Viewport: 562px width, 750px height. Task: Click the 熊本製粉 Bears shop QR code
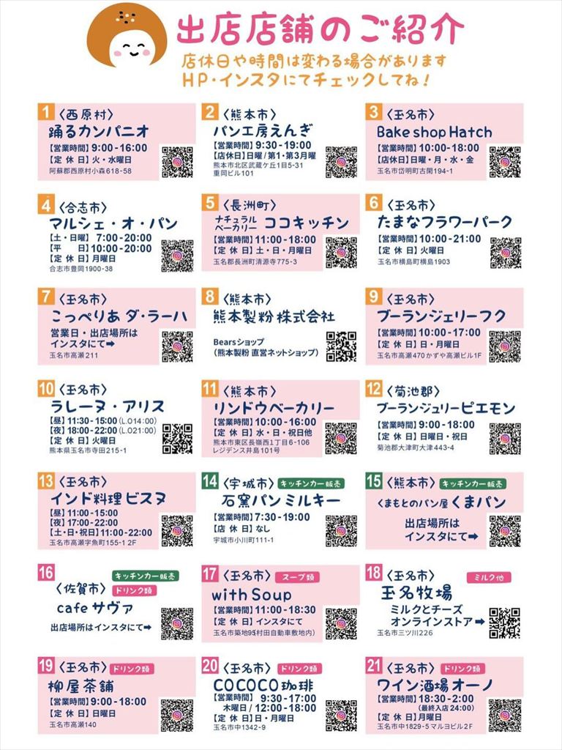341,346
